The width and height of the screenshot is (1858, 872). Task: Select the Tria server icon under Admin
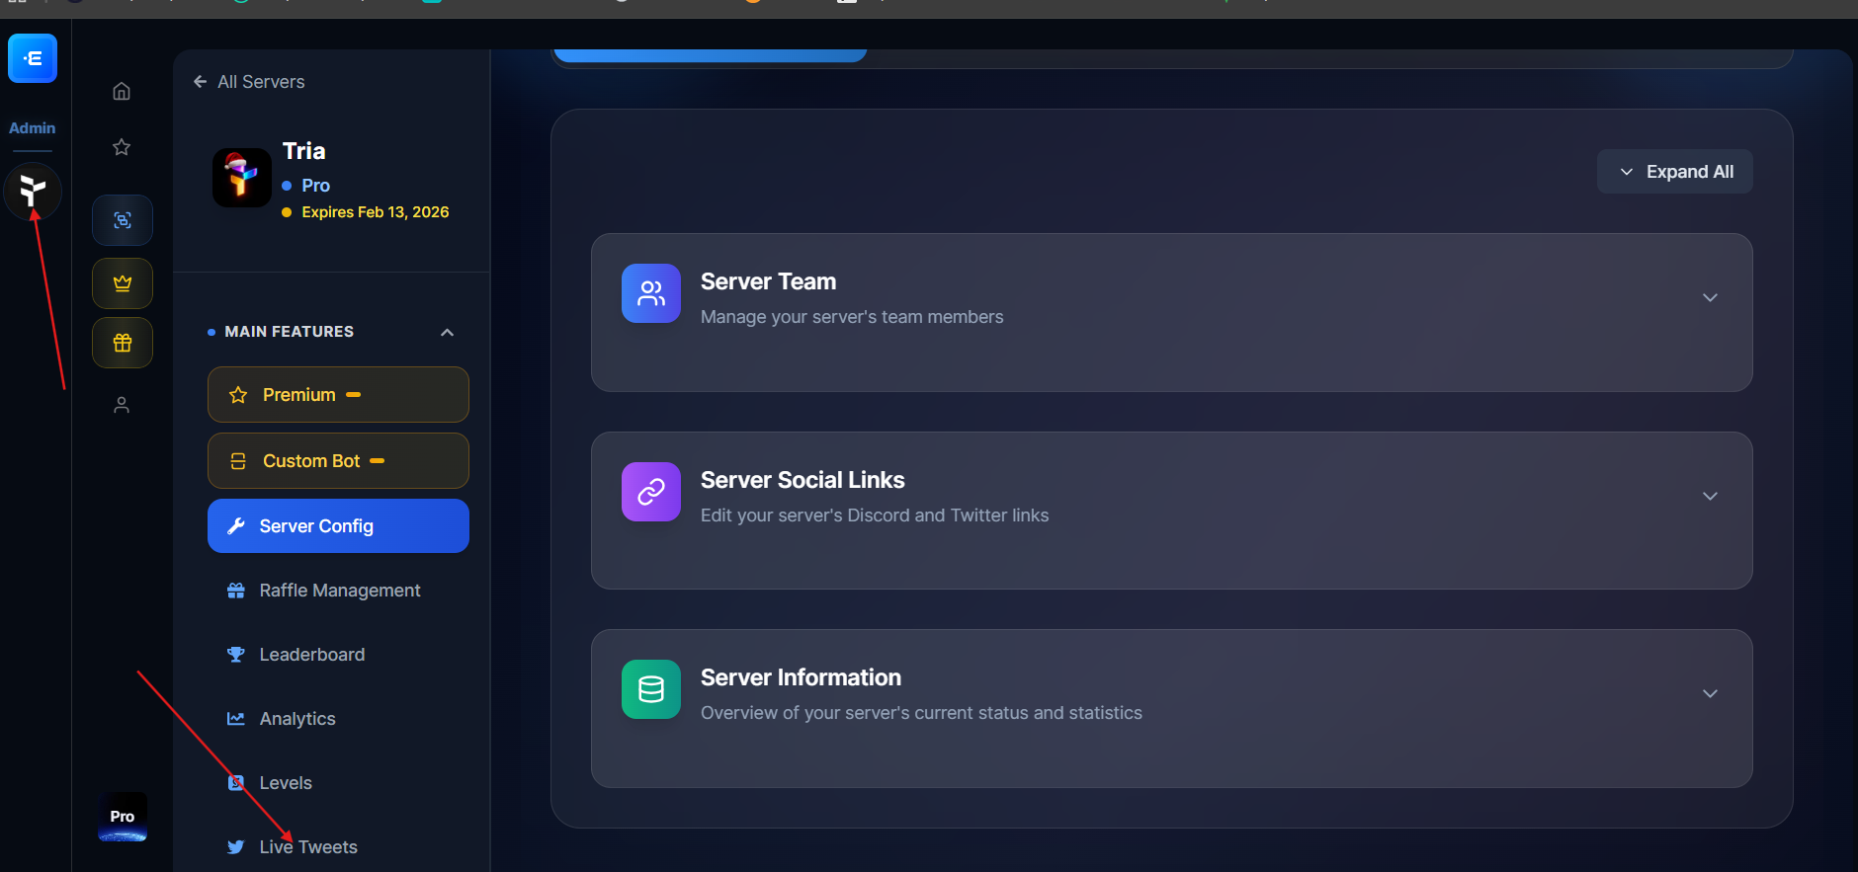tap(33, 191)
